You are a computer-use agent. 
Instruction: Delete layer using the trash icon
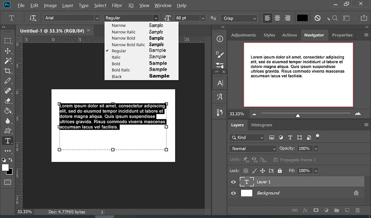point(358,210)
